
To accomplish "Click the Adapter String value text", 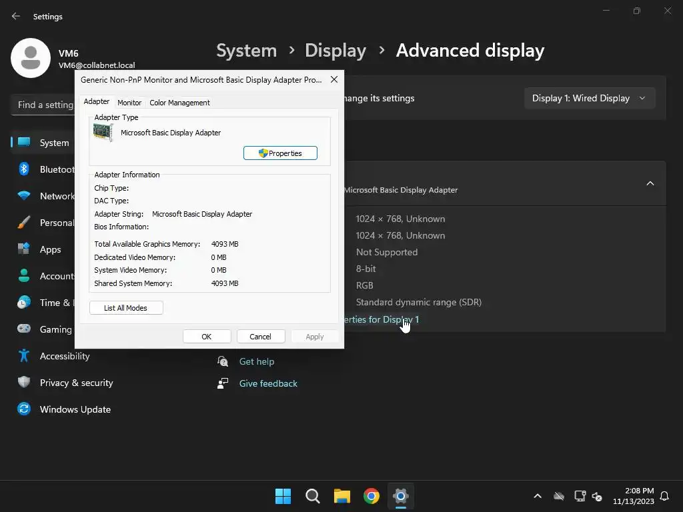I will click(x=202, y=214).
